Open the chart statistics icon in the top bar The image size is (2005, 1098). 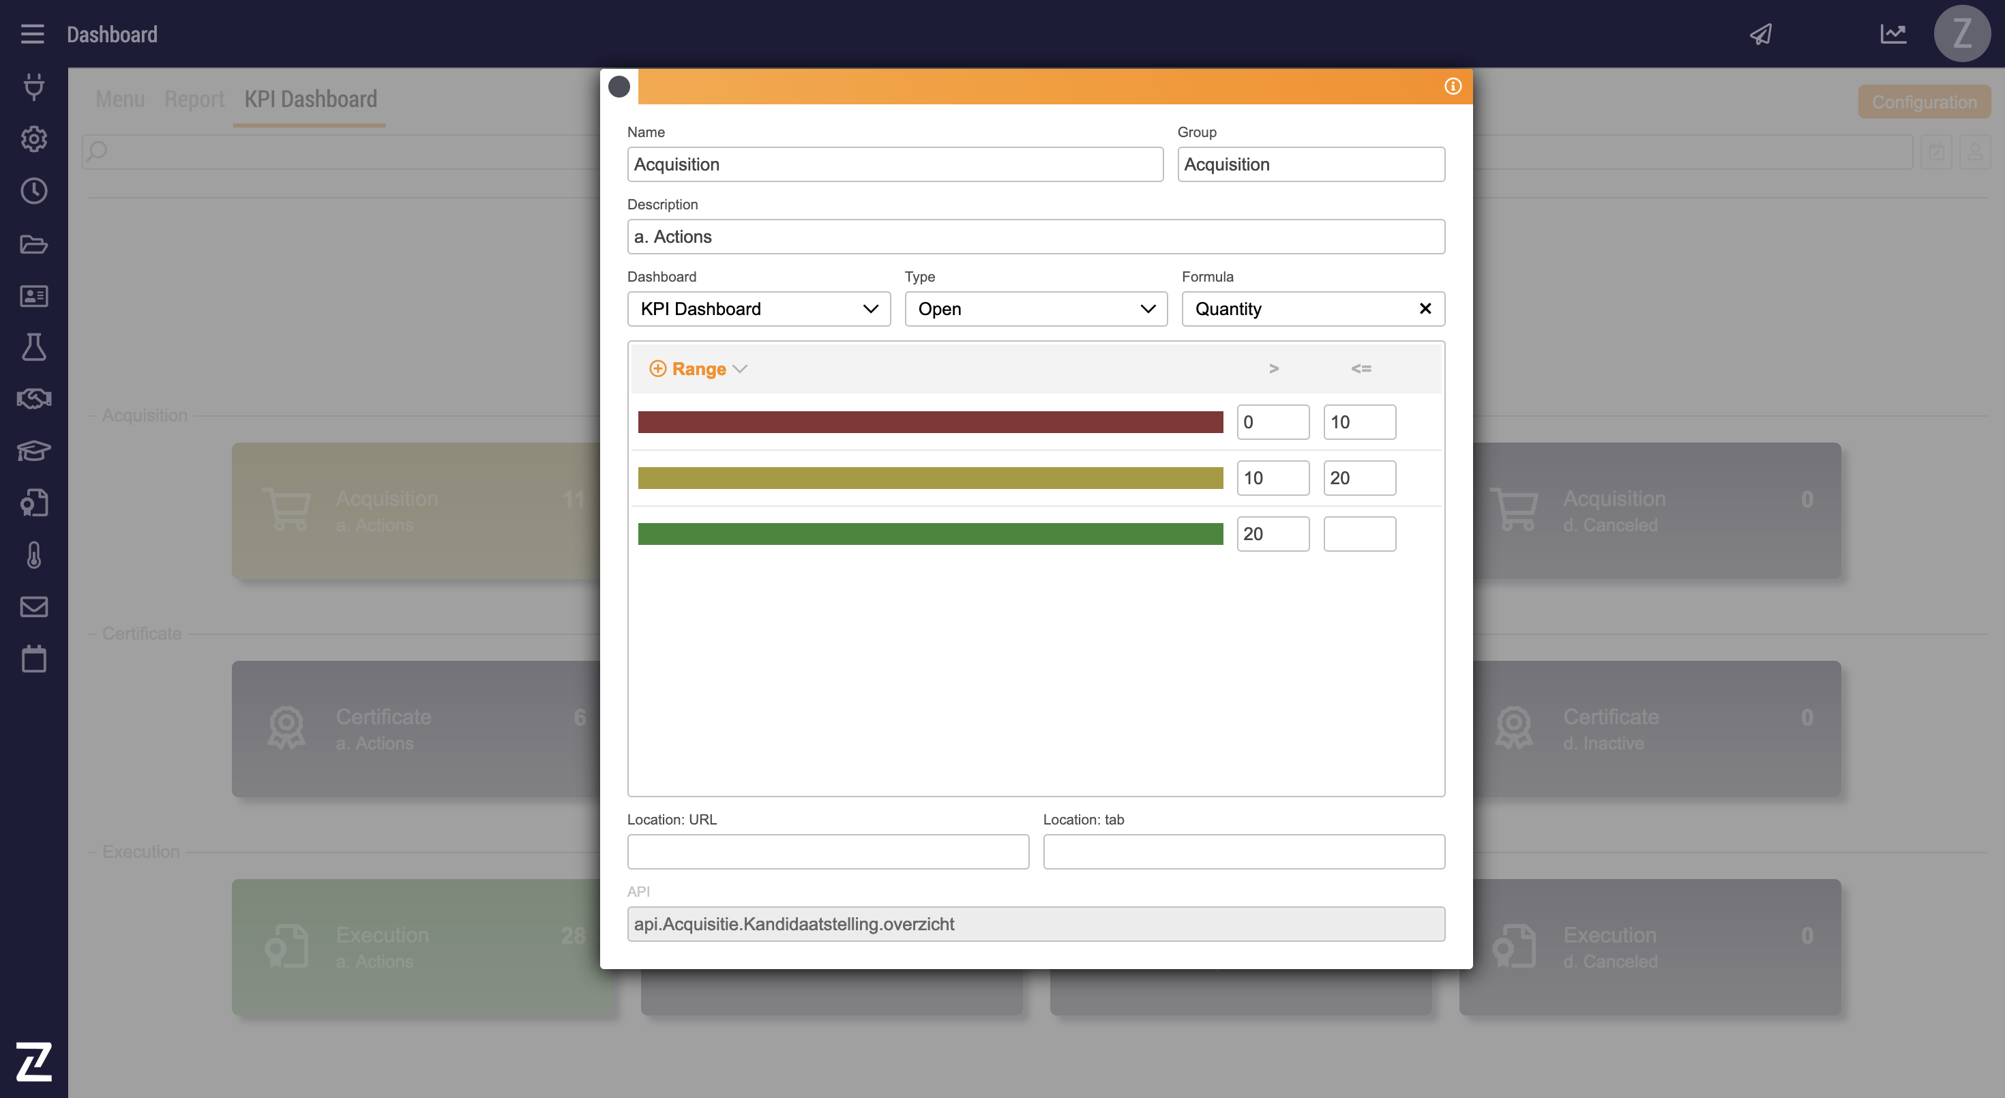pos(1893,34)
